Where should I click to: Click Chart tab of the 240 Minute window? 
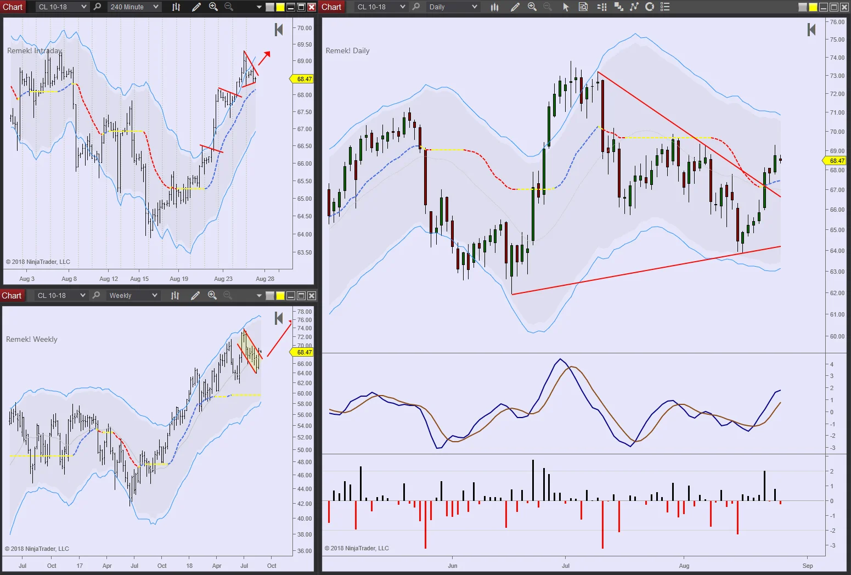point(13,7)
